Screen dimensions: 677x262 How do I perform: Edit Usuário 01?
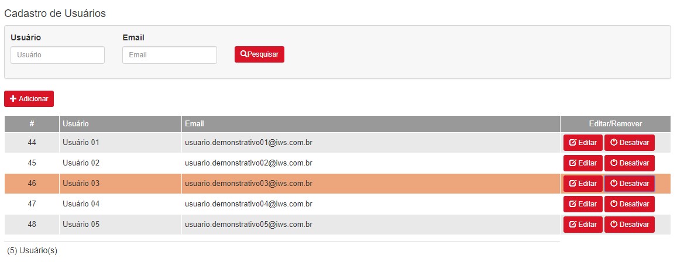coord(582,143)
